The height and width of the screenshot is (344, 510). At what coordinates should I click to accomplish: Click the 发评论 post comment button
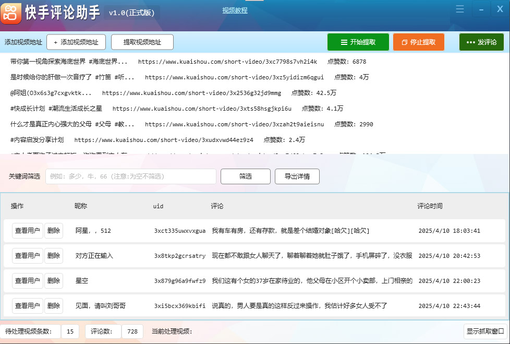(x=481, y=42)
